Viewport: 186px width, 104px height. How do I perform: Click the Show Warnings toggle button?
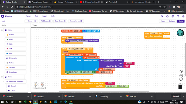coord(39,88)
